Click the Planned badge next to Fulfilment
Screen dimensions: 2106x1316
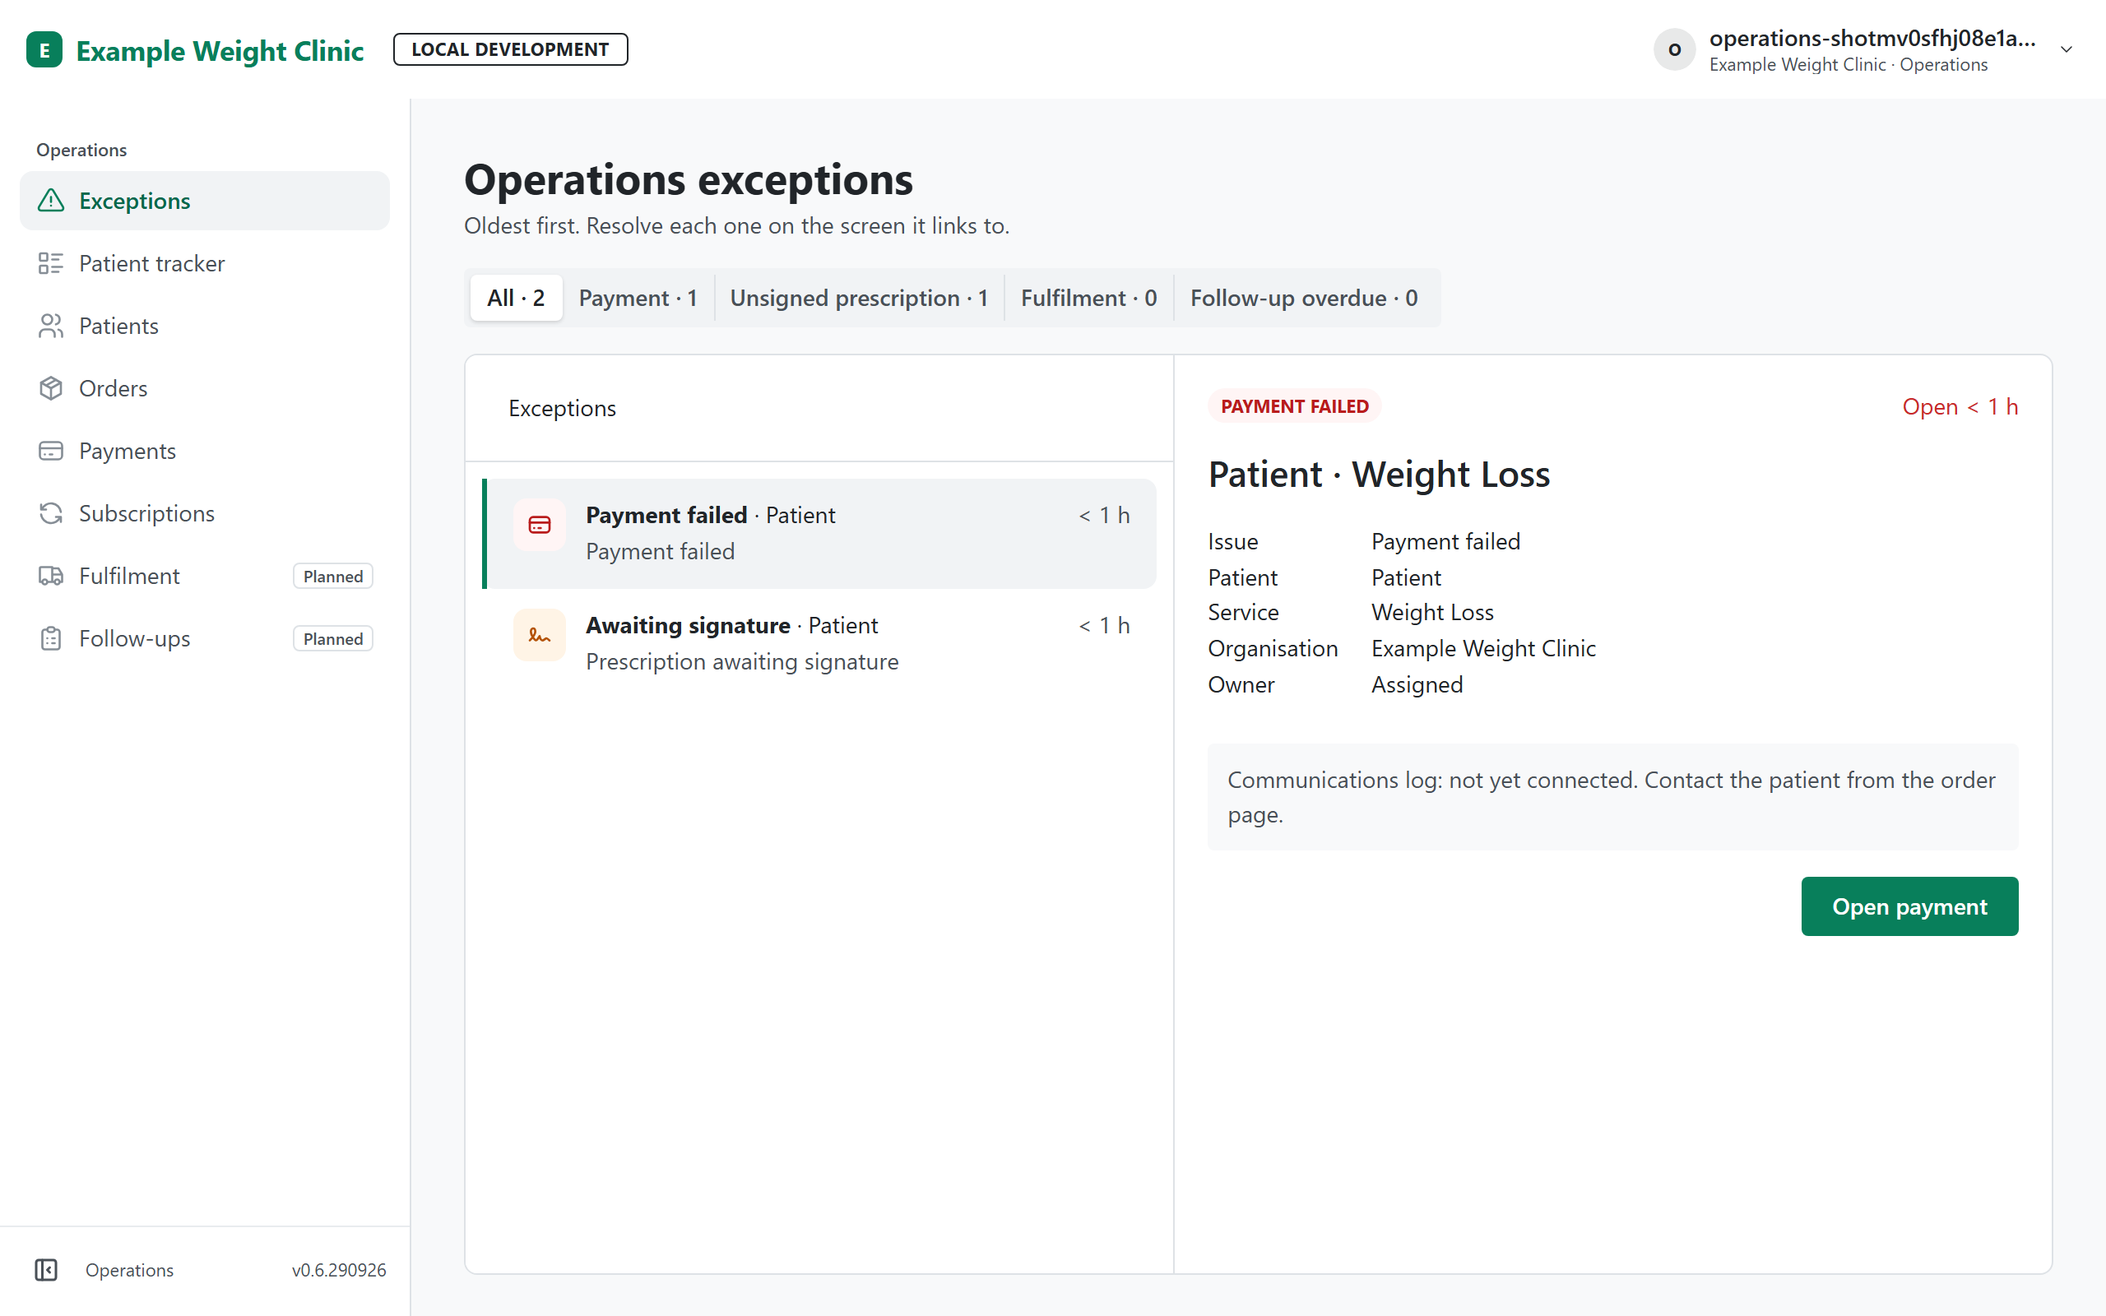pos(332,577)
